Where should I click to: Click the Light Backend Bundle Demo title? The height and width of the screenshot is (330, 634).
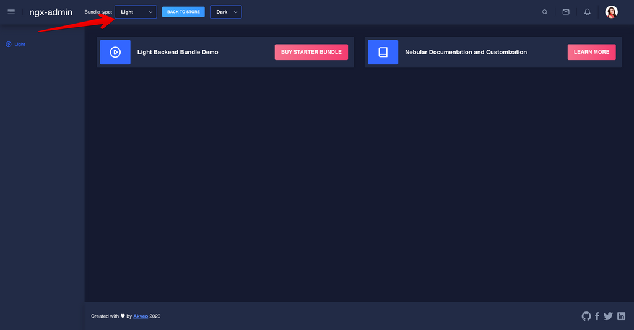178,52
